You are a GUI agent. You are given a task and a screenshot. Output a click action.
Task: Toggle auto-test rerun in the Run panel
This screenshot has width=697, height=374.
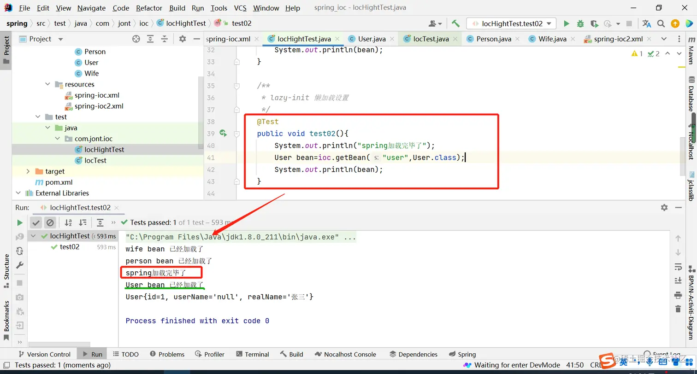point(19,251)
